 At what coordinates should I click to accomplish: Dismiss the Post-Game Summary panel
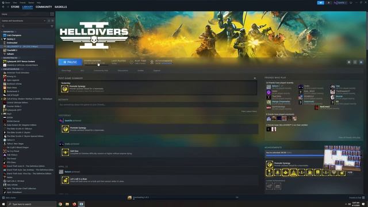click(255, 78)
